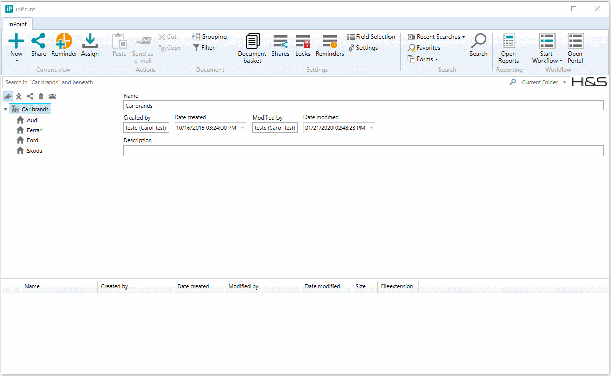This screenshot has height=376, width=611.
Task: Click the Search magnifier icon
Action: (x=478, y=42)
